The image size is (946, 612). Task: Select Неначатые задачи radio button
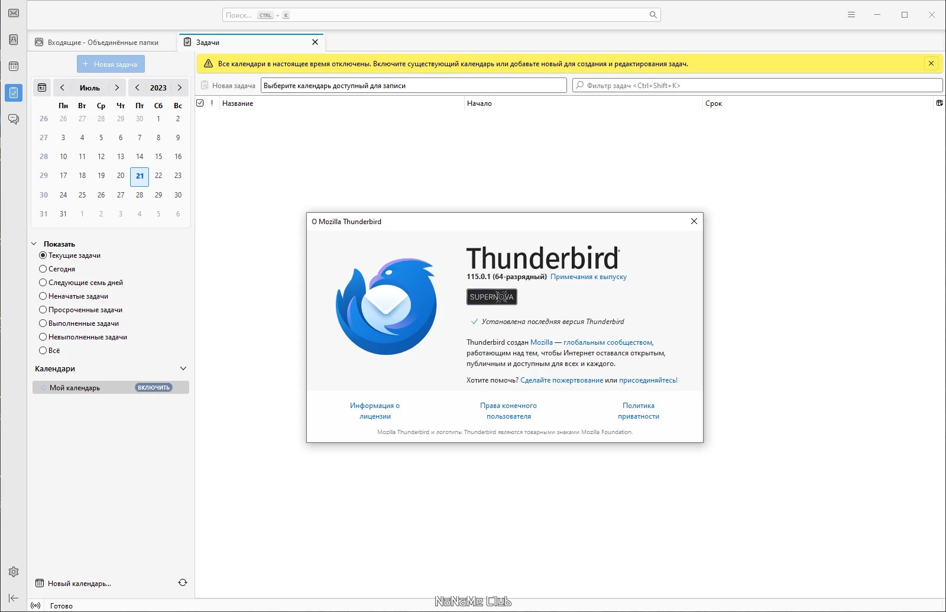tap(43, 296)
